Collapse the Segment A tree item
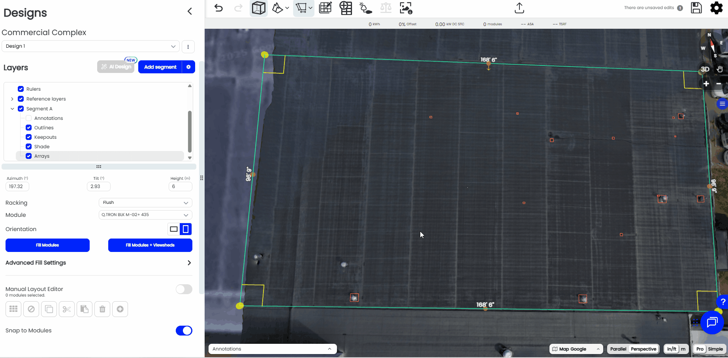This screenshot has height=358, width=728. 12,108
